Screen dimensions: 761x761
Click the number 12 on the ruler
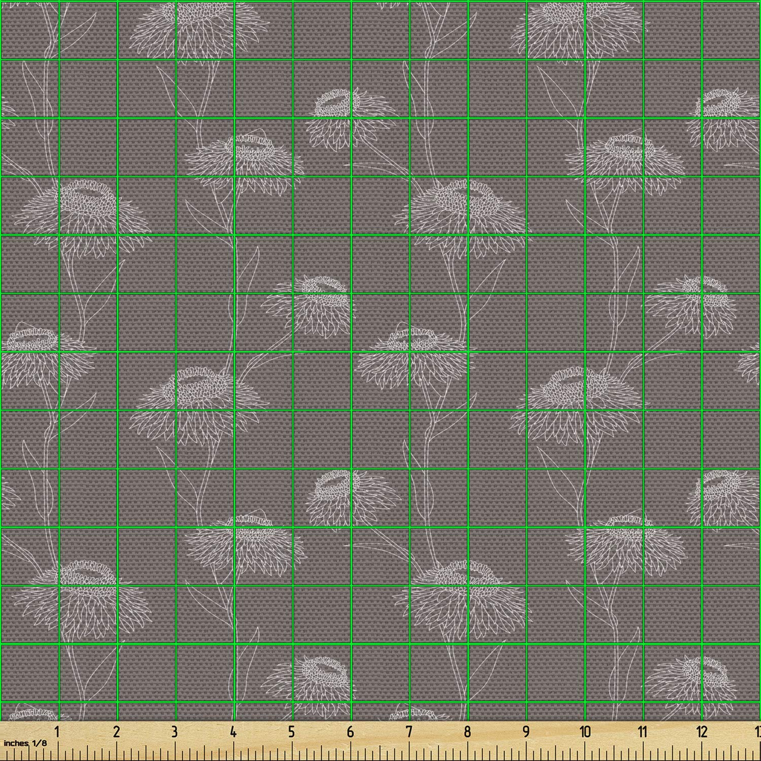pyautogui.click(x=702, y=732)
